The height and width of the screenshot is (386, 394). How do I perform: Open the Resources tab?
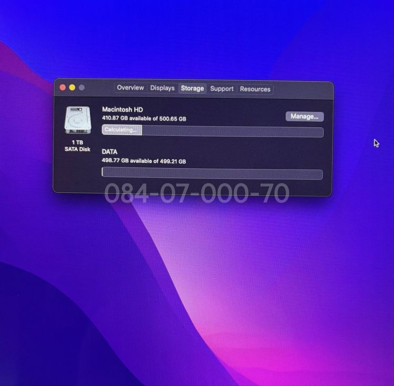255,89
